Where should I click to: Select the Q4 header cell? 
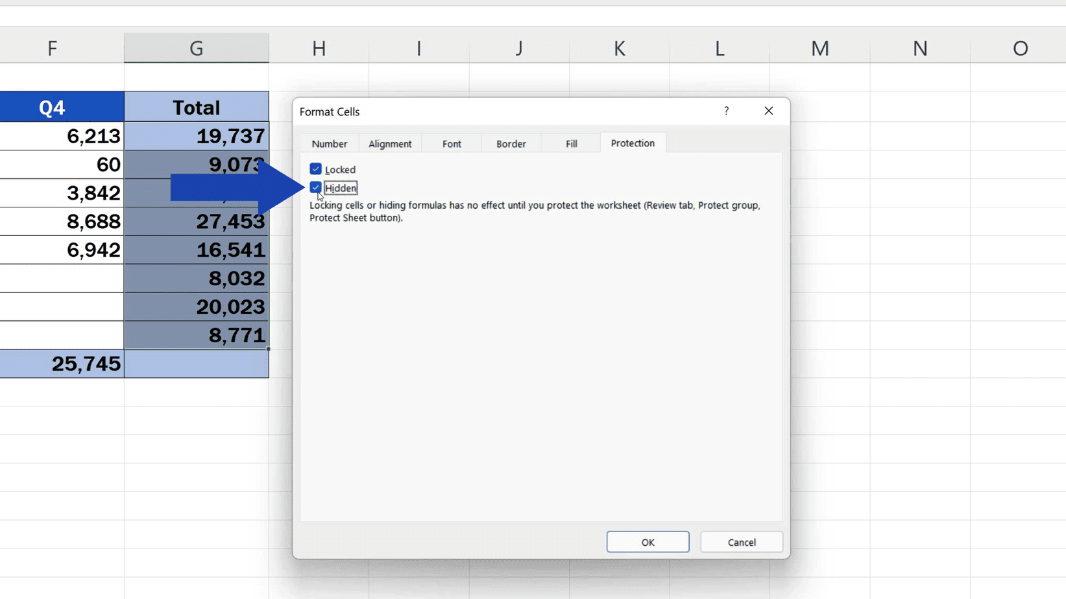coord(52,107)
